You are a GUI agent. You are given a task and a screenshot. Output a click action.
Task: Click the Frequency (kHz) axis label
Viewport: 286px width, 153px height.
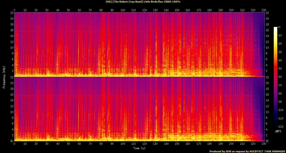(4, 76)
